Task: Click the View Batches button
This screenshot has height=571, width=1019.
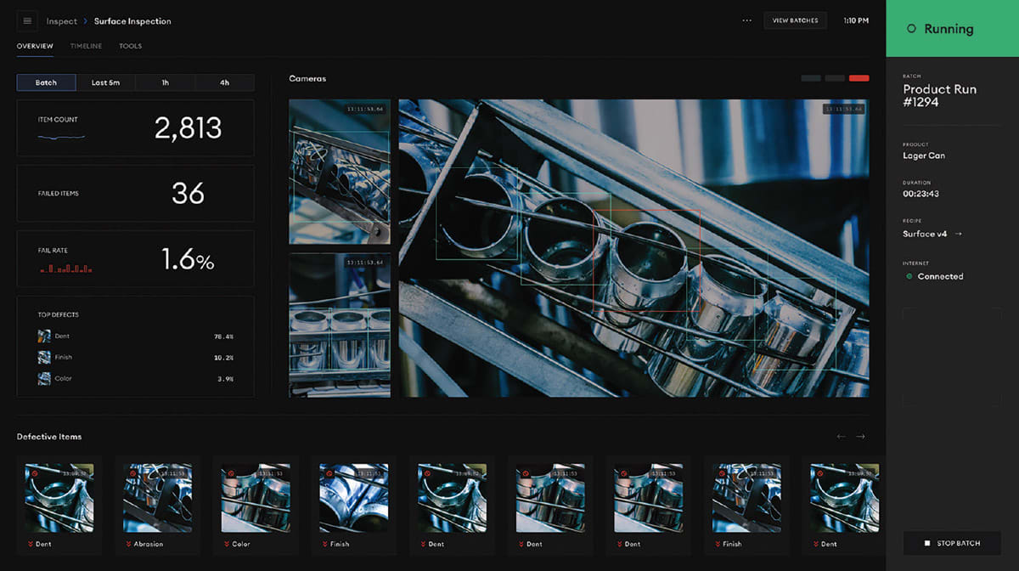Action: coord(795,21)
